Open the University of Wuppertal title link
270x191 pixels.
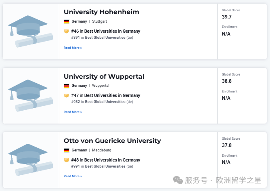(x=104, y=76)
